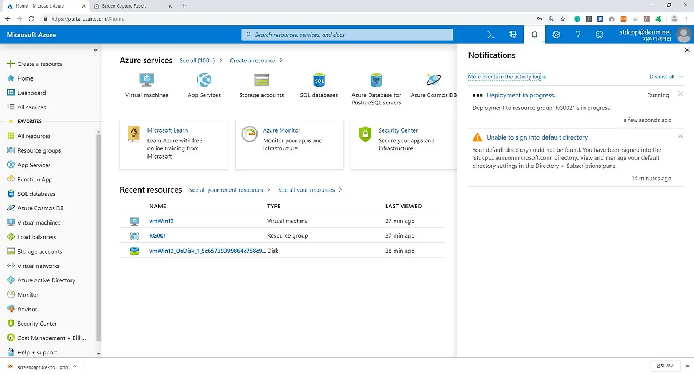This screenshot has height=375, width=694.
Task: Open Unable to sign into default directory
Action: pyautogui.click(x=537, y=137)
